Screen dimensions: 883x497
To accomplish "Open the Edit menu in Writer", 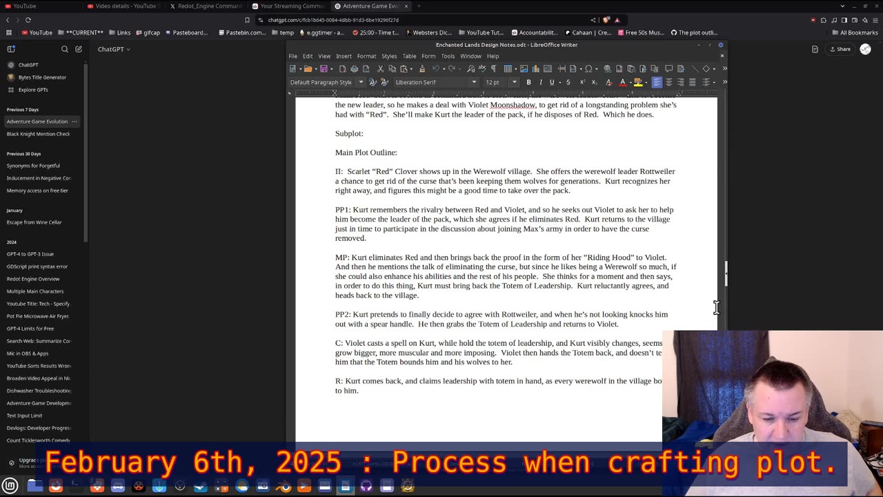I will (308, 56).
